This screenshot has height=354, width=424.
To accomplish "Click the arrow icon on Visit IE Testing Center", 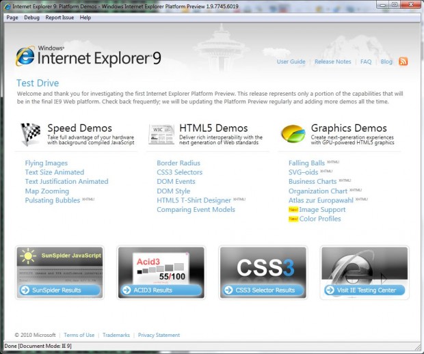I will click(330, 290).
